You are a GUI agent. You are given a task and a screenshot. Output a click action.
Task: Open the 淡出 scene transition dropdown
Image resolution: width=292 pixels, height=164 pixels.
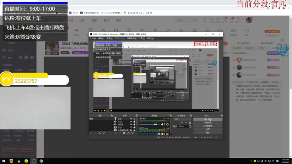click(x=182, y=119)
